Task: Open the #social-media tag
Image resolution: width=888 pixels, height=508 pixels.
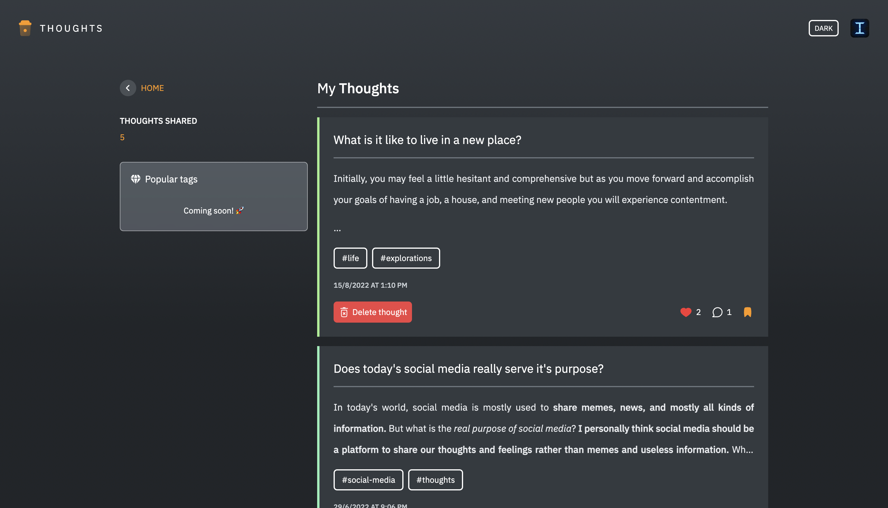Action: click(368, 480)
